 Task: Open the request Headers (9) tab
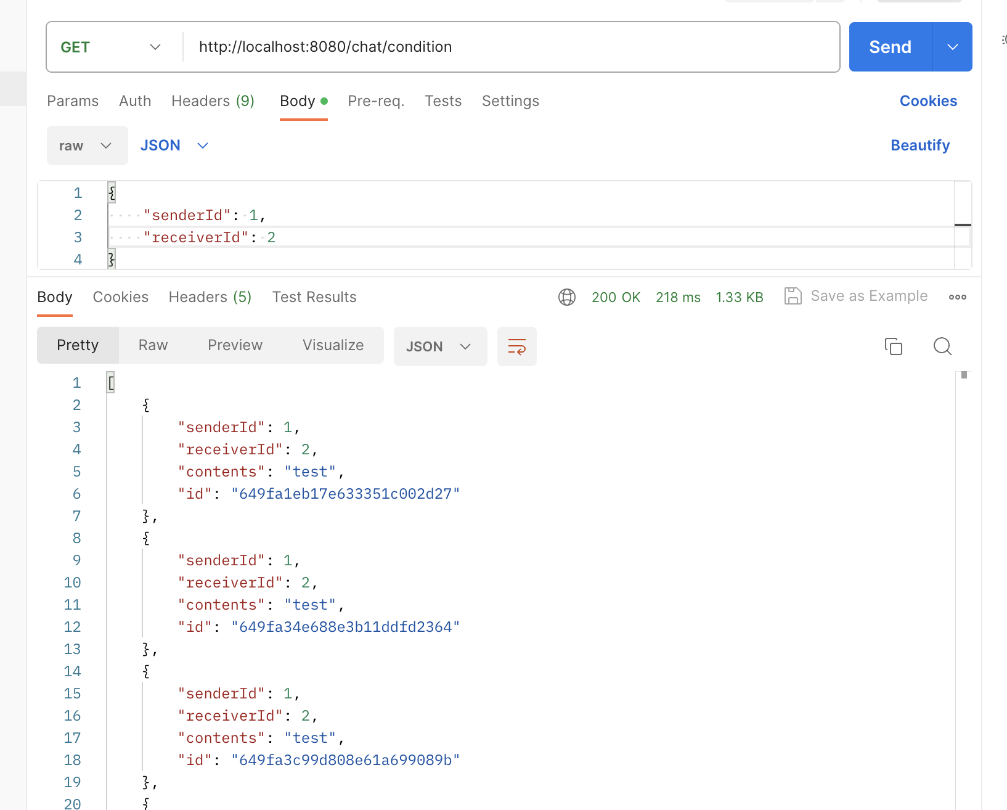coord(213,101)
